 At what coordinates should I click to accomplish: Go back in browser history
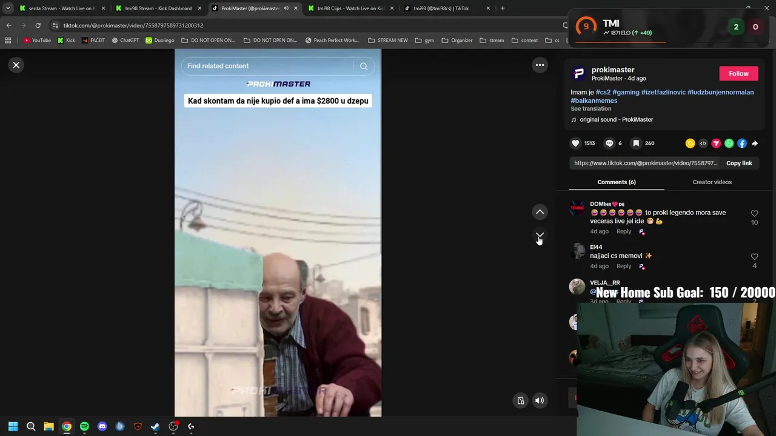click(x=8, y=25)
